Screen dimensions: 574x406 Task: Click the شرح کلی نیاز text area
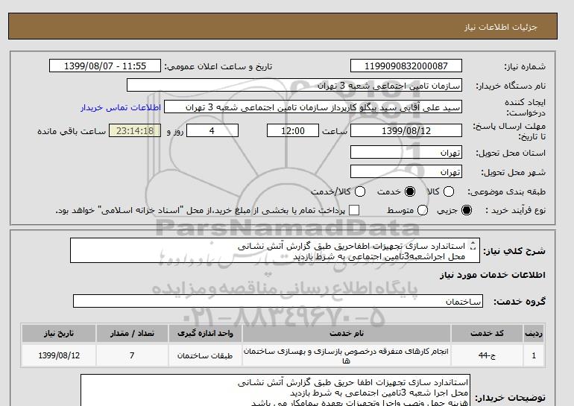pos(275,250)
